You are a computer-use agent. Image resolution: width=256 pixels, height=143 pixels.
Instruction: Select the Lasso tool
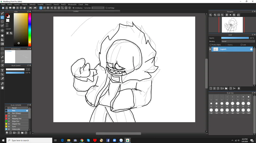(2, 53)
